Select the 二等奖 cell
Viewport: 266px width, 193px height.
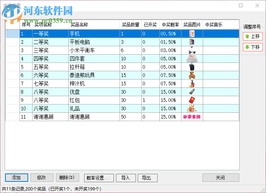point(50,42)
